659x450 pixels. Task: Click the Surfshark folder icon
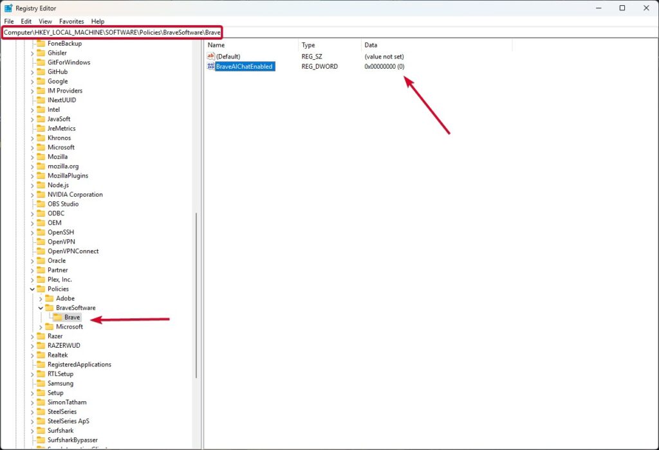(41, 430)
